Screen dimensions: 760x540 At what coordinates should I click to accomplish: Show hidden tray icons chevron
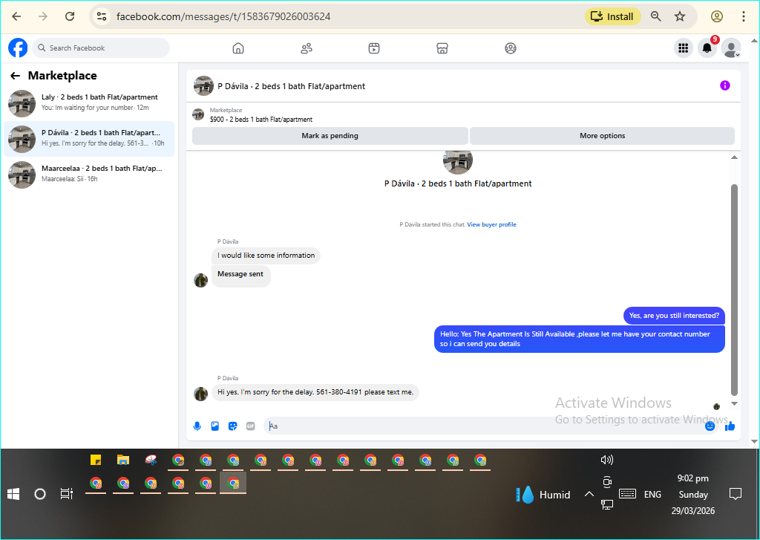click(x=589, y=495)
